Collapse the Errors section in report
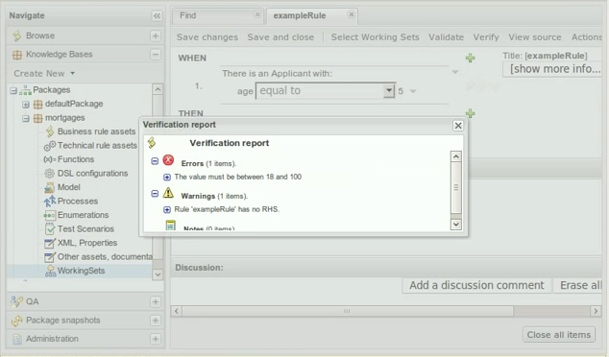The width and height of the screenshot is (609, 357). pyautogui.click(x=155, y=160)
